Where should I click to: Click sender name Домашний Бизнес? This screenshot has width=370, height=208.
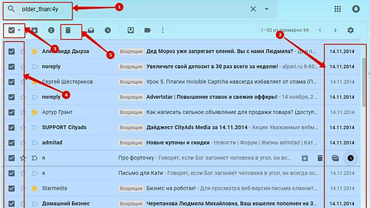[66, 203]
